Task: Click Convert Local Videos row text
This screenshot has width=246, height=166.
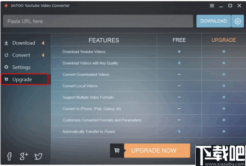Action: 80,86
